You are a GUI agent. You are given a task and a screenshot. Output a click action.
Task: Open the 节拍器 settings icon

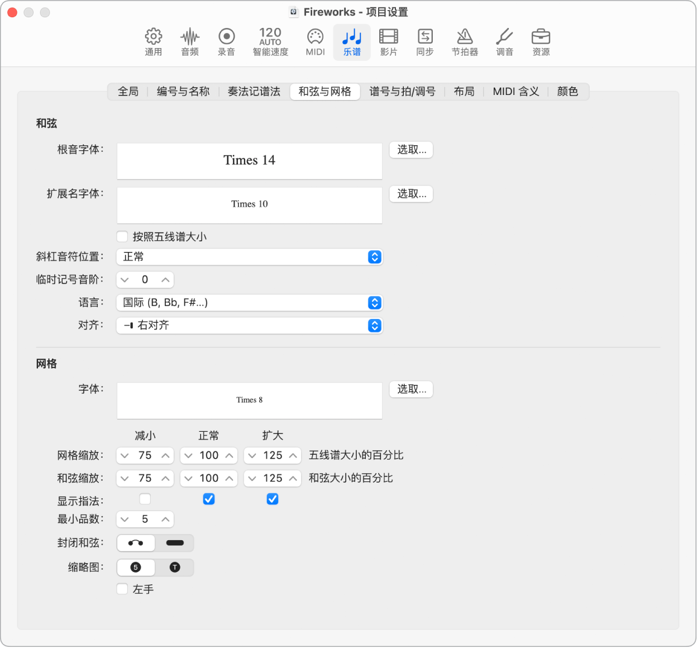pyautogui.click(x=465, y=42)
